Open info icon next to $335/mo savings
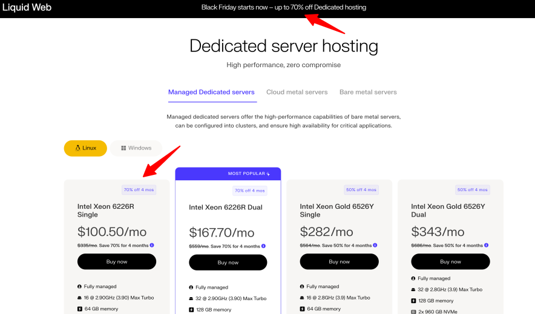 tap(152, 245)
